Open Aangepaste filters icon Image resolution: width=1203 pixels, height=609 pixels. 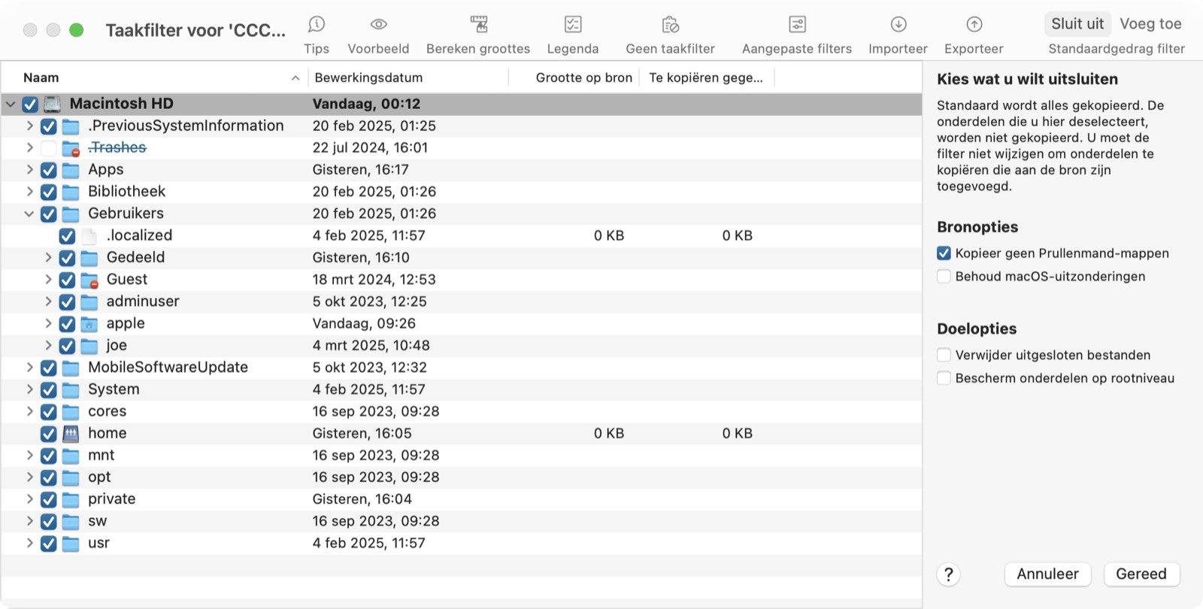point(797,25)
